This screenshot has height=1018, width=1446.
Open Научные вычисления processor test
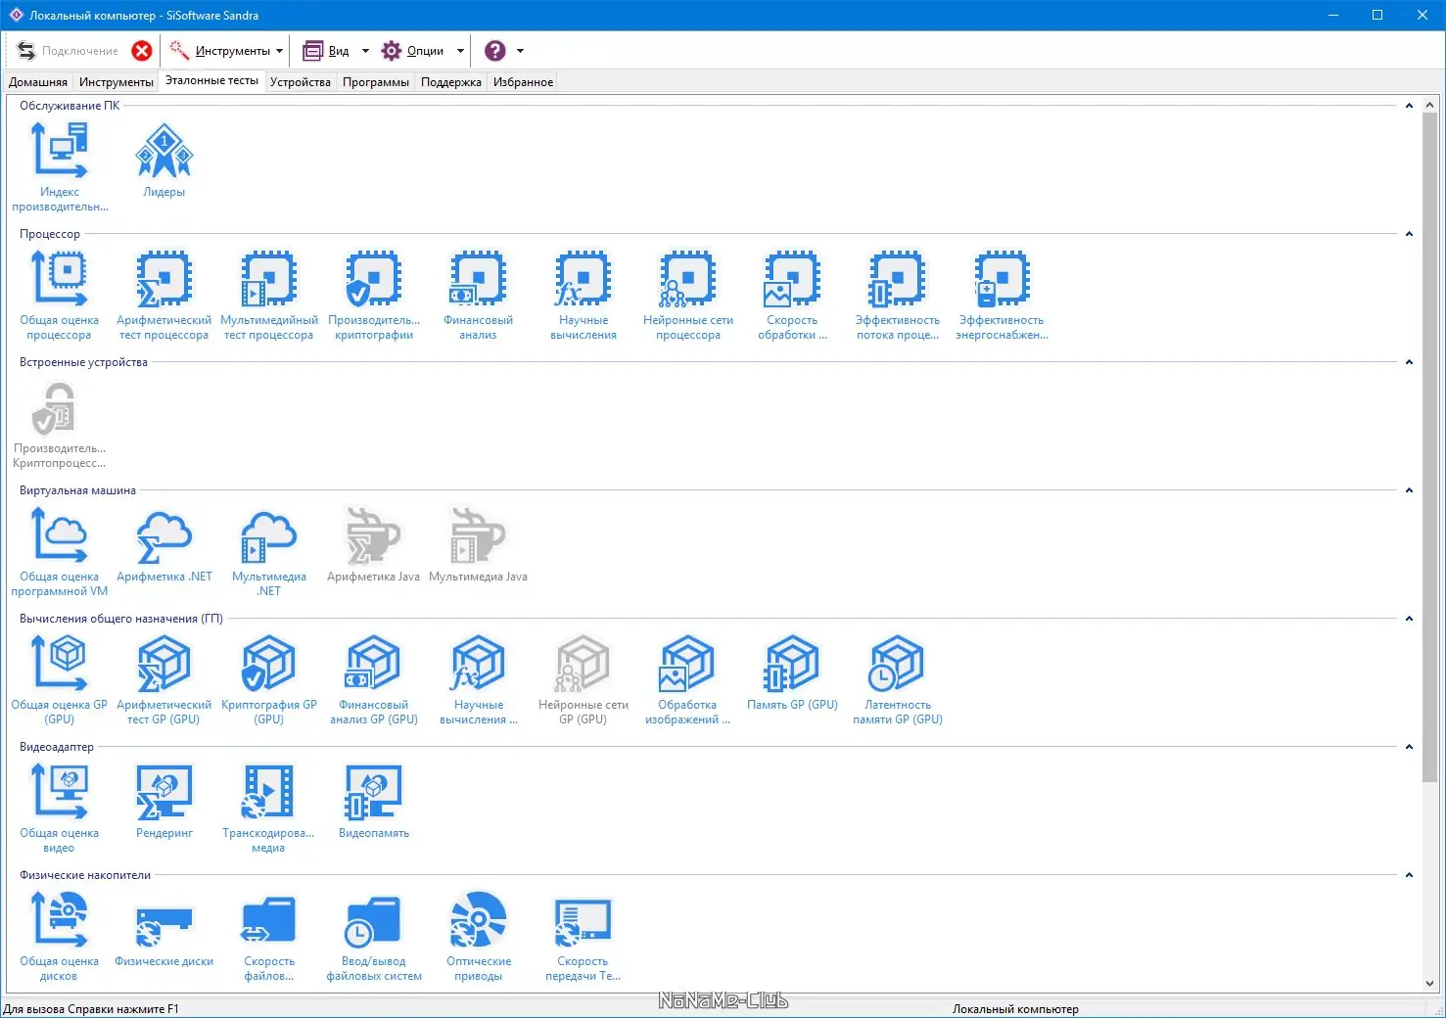tap(583, 295)
